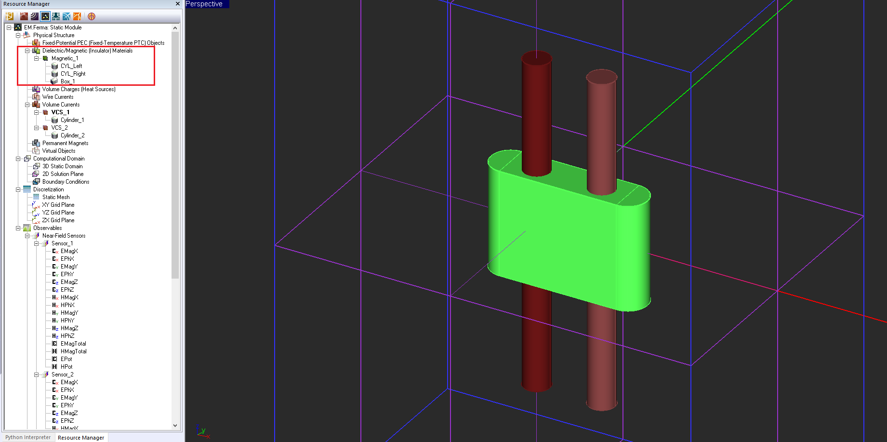Click the yellow first module icon in toolbar

coord(9,16)
